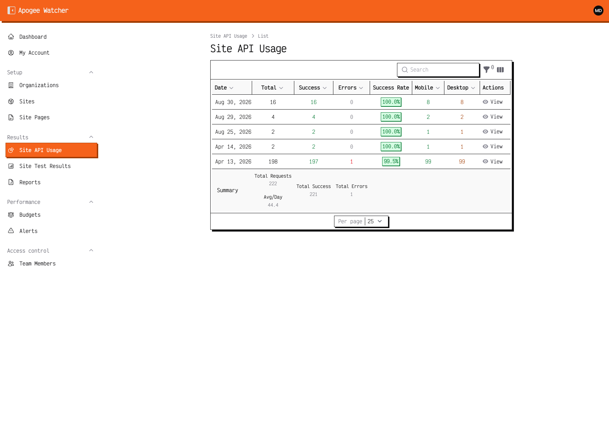Navigate to Budgets in sidebar
Viewport: 609px width, 432px height.
51,215
